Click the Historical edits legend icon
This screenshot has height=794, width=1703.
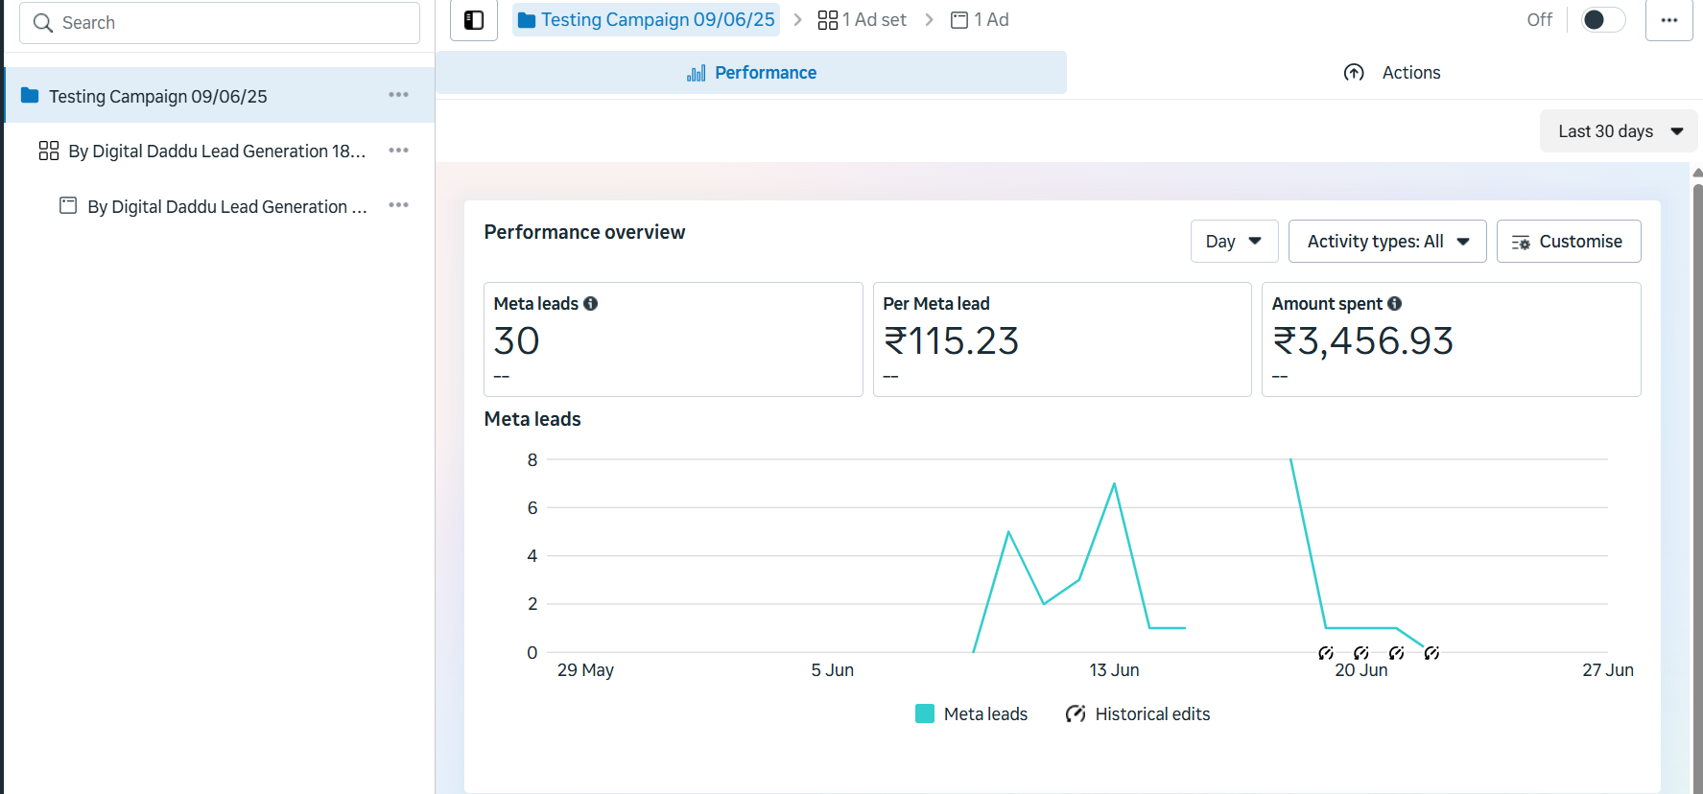tap(1076, 713)
